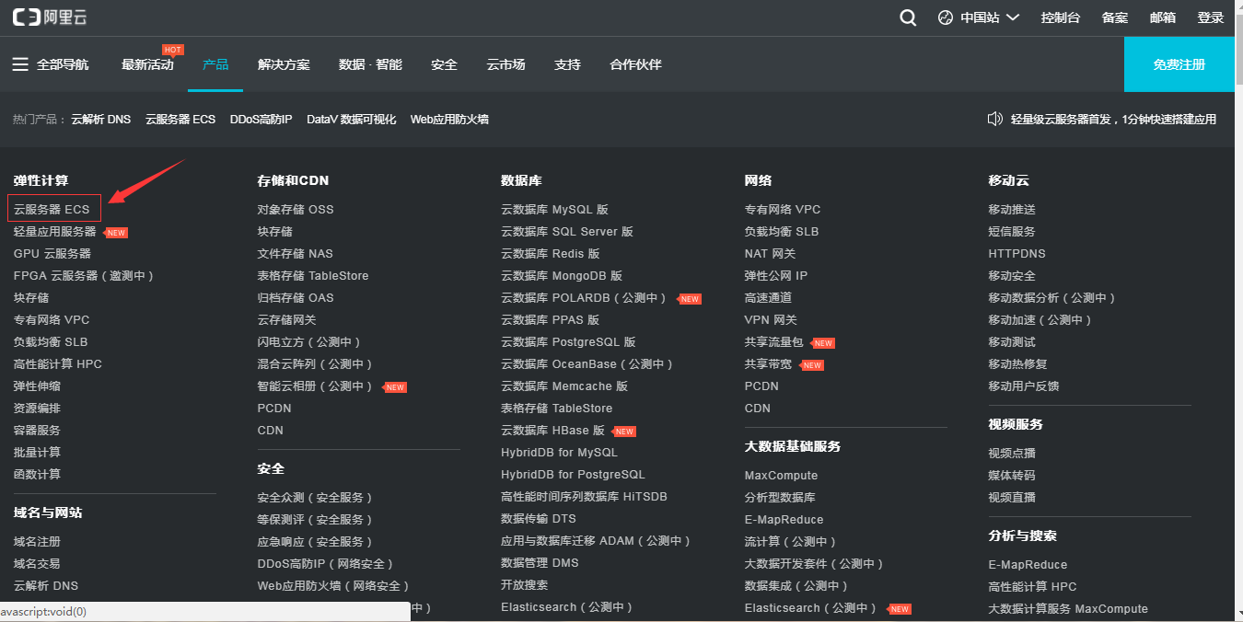Open 数据传输 DTS
The image size is (1243, 622).
pos(539,519)
